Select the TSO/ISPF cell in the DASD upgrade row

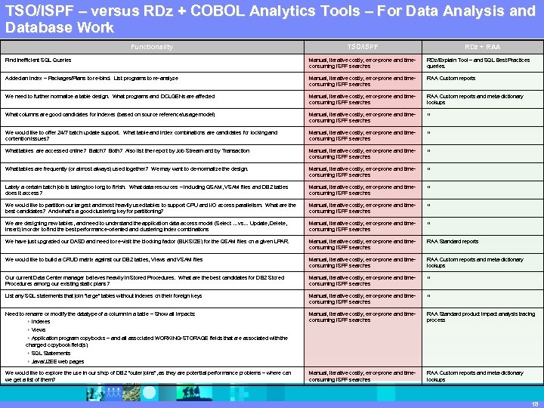(x=363, y=244)
